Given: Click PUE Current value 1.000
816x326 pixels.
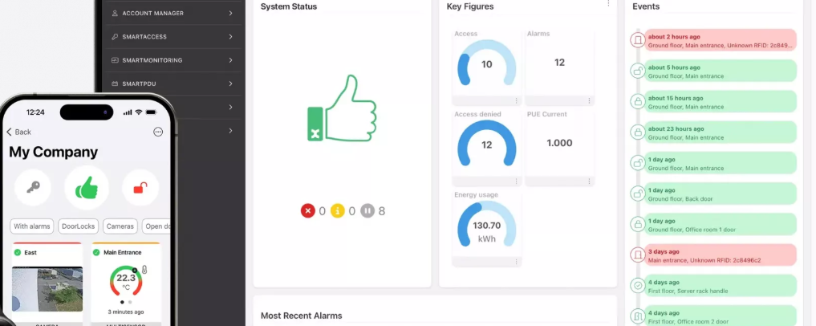Looking at the screenshot, I should (x=559, y=143).
